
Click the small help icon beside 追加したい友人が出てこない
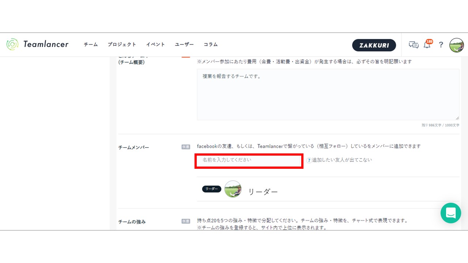click(x=309, y=160)
